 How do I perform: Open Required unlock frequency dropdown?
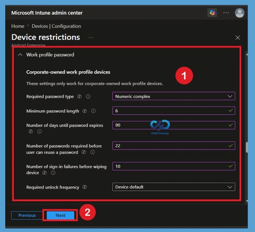[x=173, y=187]
